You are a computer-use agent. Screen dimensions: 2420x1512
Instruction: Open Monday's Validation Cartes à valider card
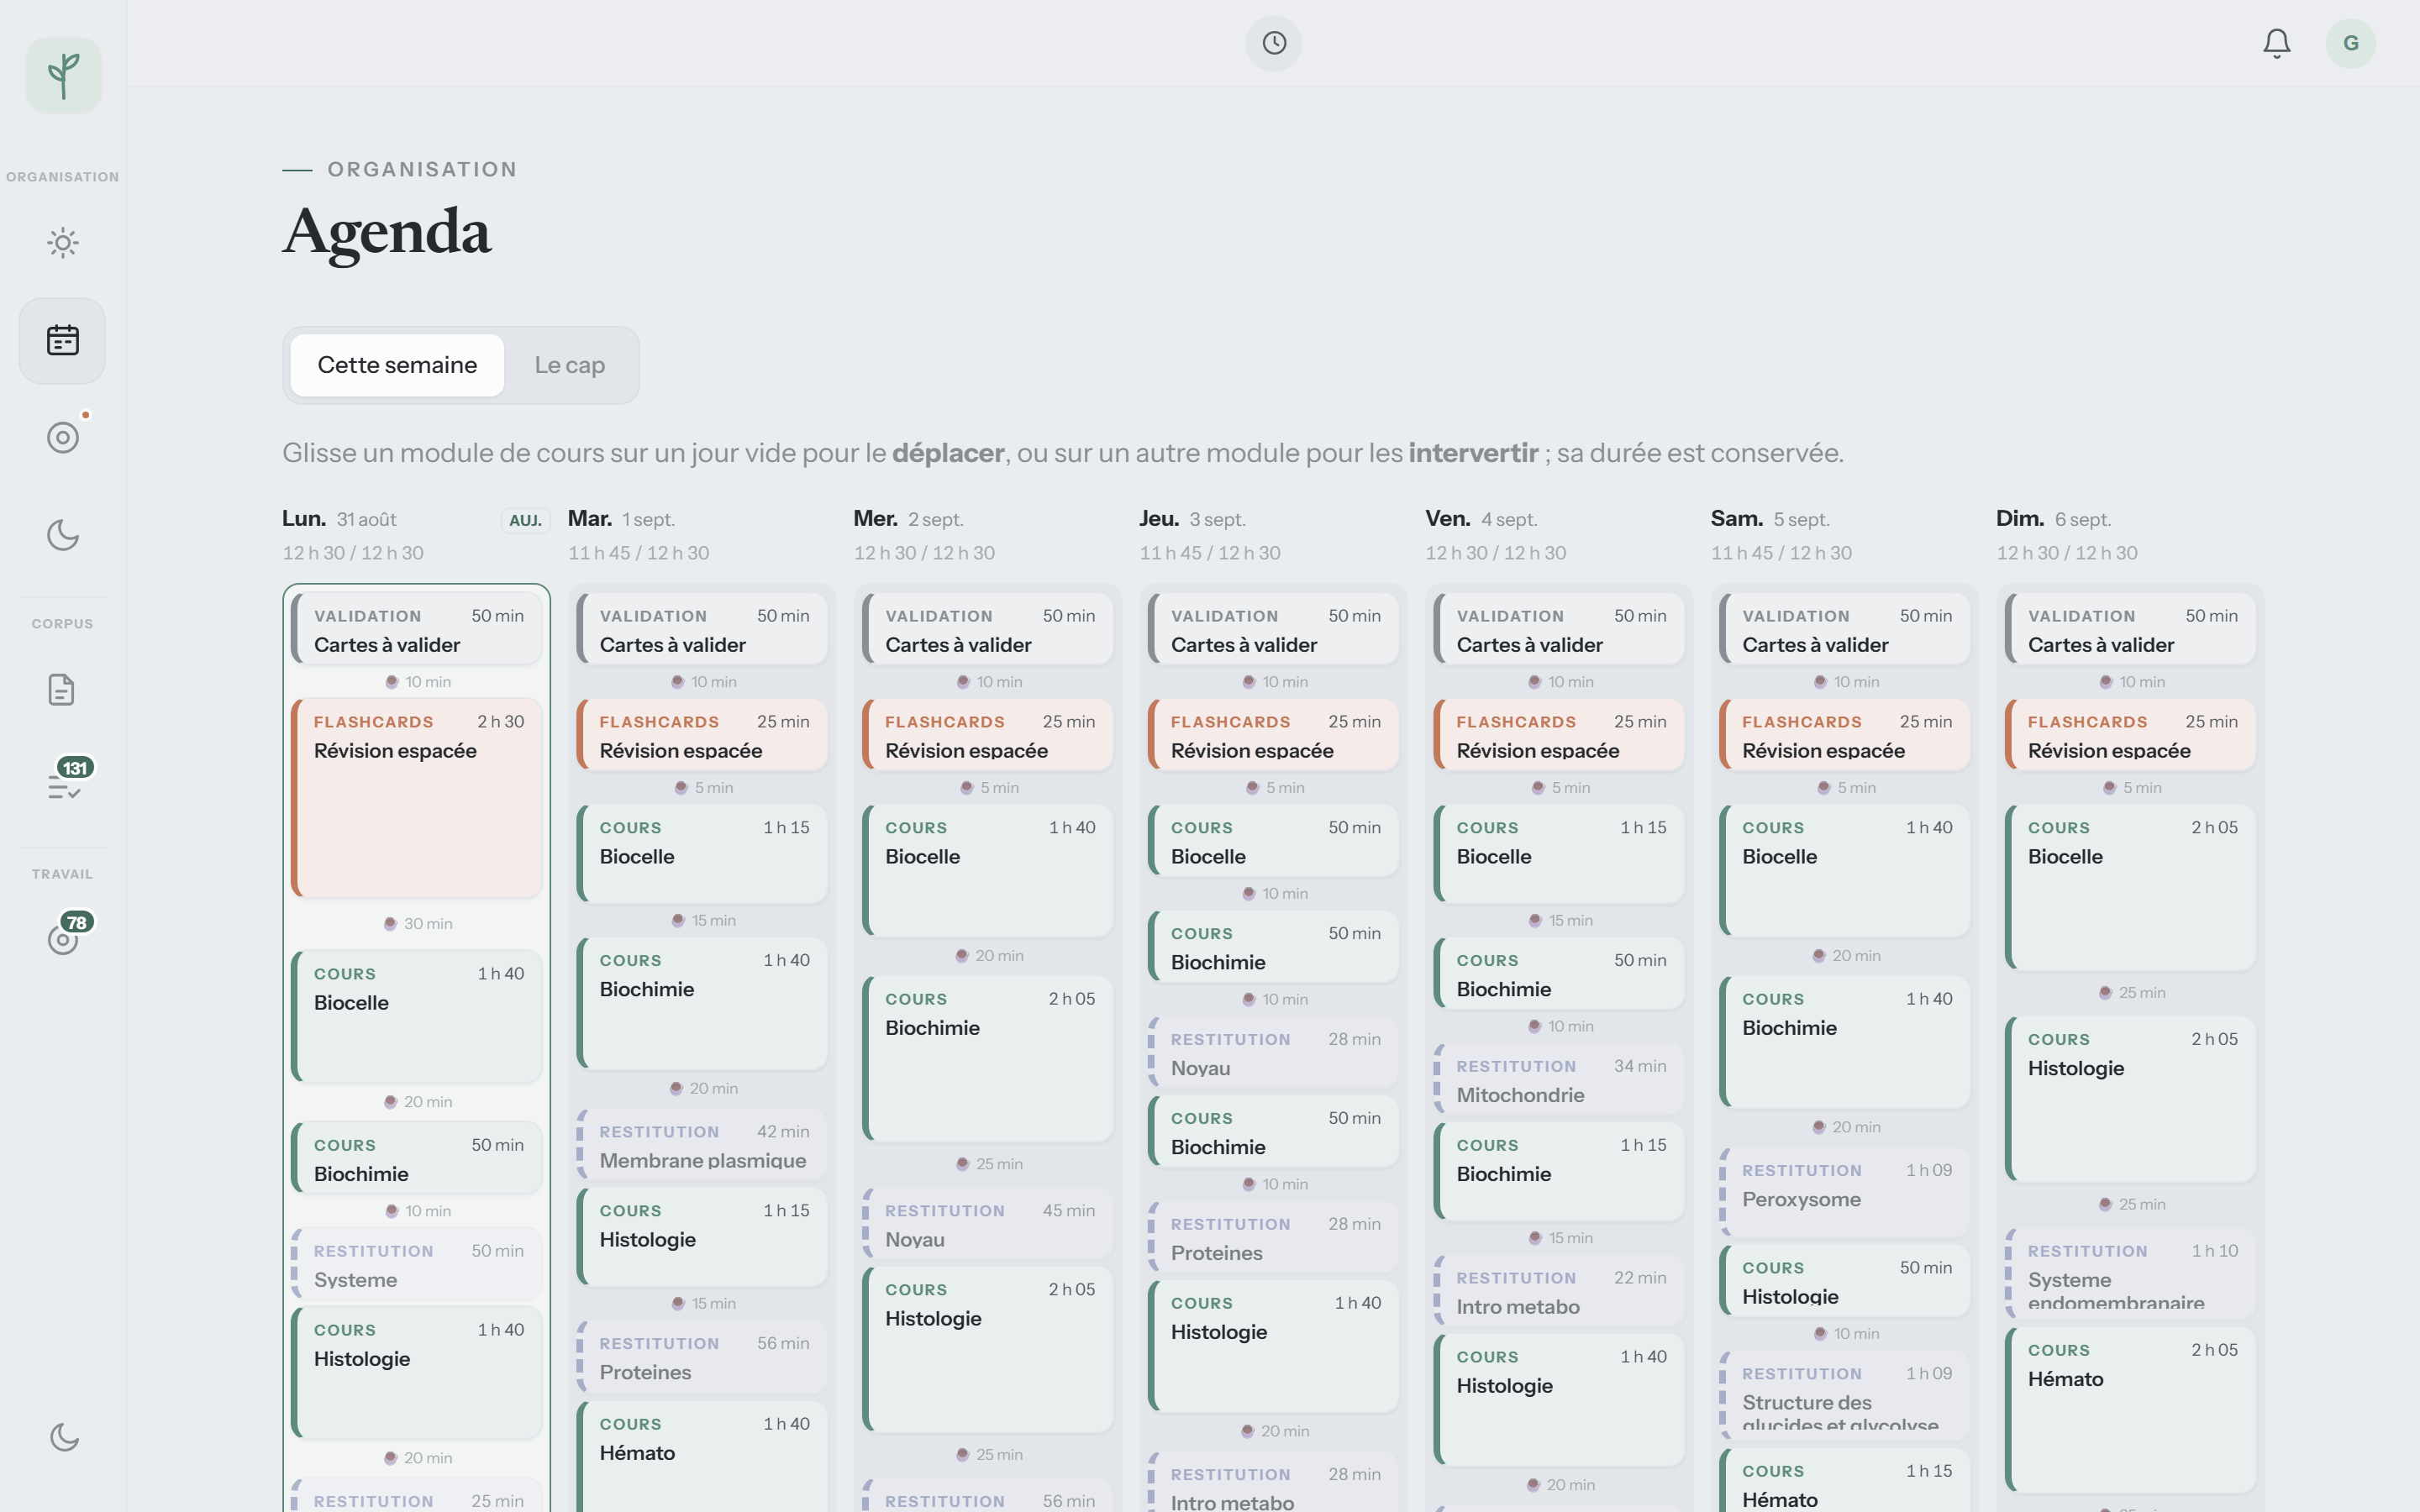[x=417, y=628]
